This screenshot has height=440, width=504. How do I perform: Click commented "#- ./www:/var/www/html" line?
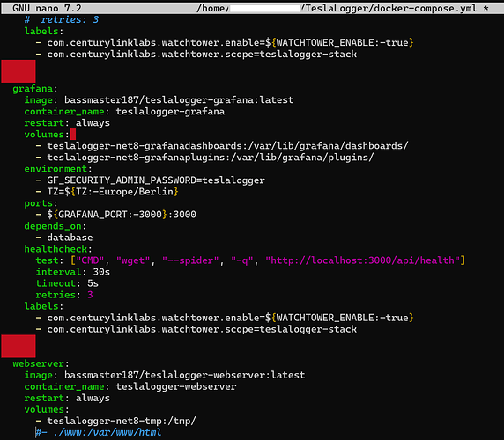click(99, 432)
